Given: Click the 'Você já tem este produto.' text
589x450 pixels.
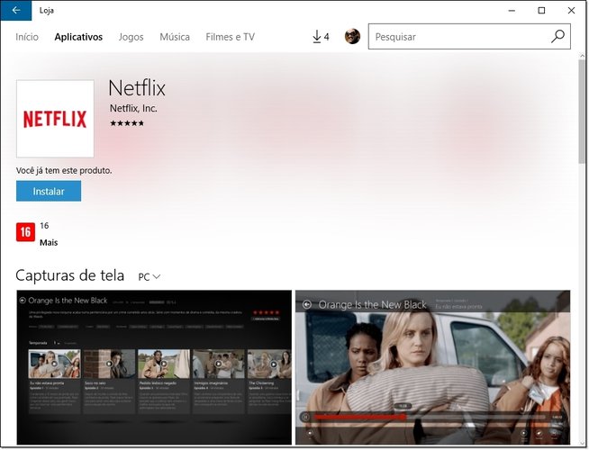Looking at the screenshot, I should (64, 170).
